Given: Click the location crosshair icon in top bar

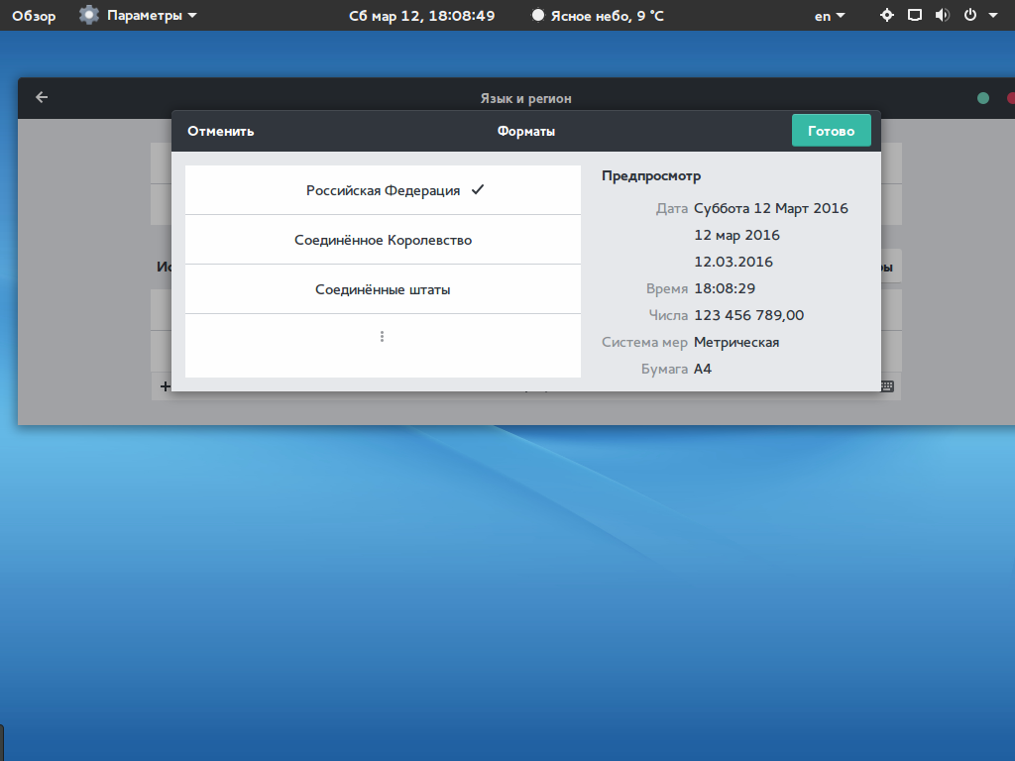Looking at the screenshot, I should (x=887, y=15).
